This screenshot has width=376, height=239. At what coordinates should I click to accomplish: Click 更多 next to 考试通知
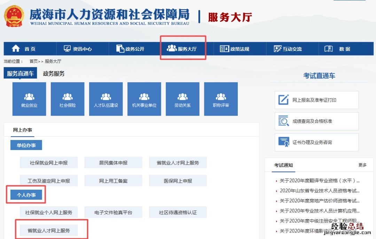click(x=362, y=165)
